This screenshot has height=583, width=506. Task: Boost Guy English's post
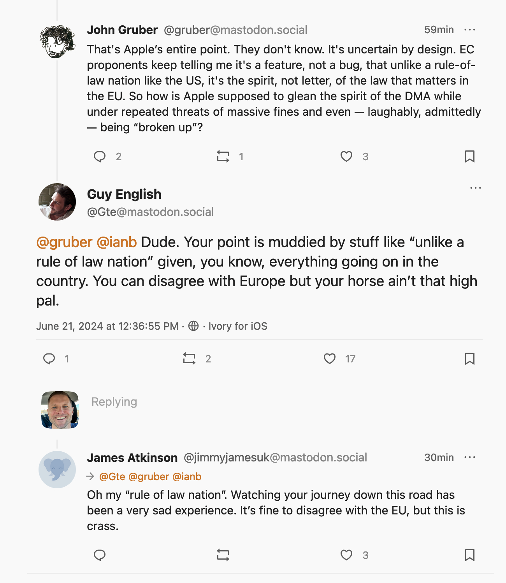coord(189,359)
